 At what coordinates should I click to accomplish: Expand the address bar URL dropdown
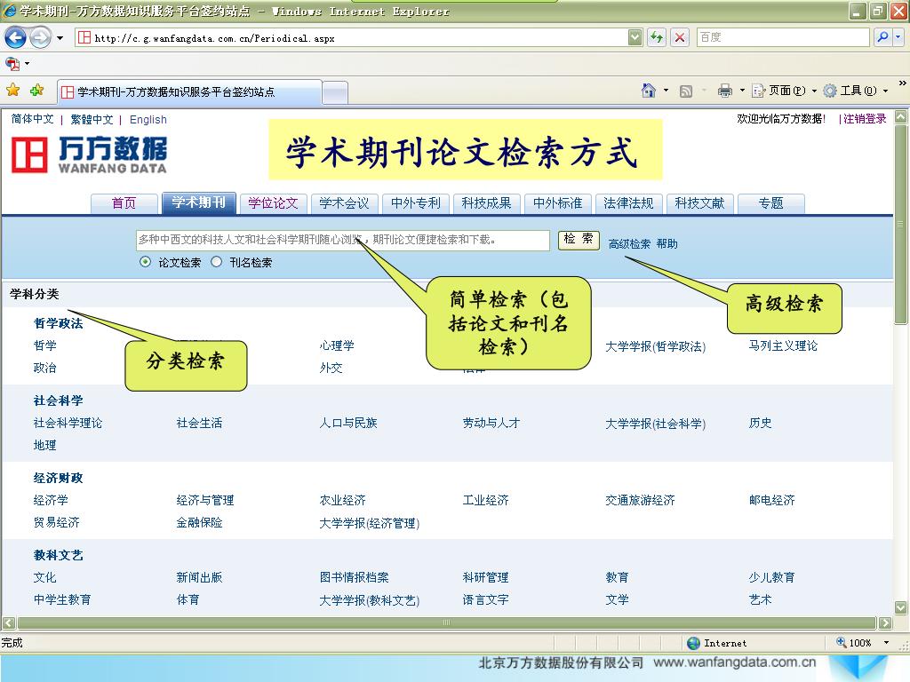pos(635,37)
